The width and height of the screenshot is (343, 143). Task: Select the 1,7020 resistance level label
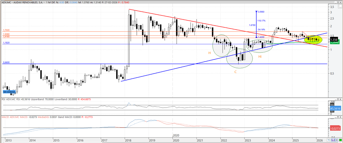coord(6,30)
